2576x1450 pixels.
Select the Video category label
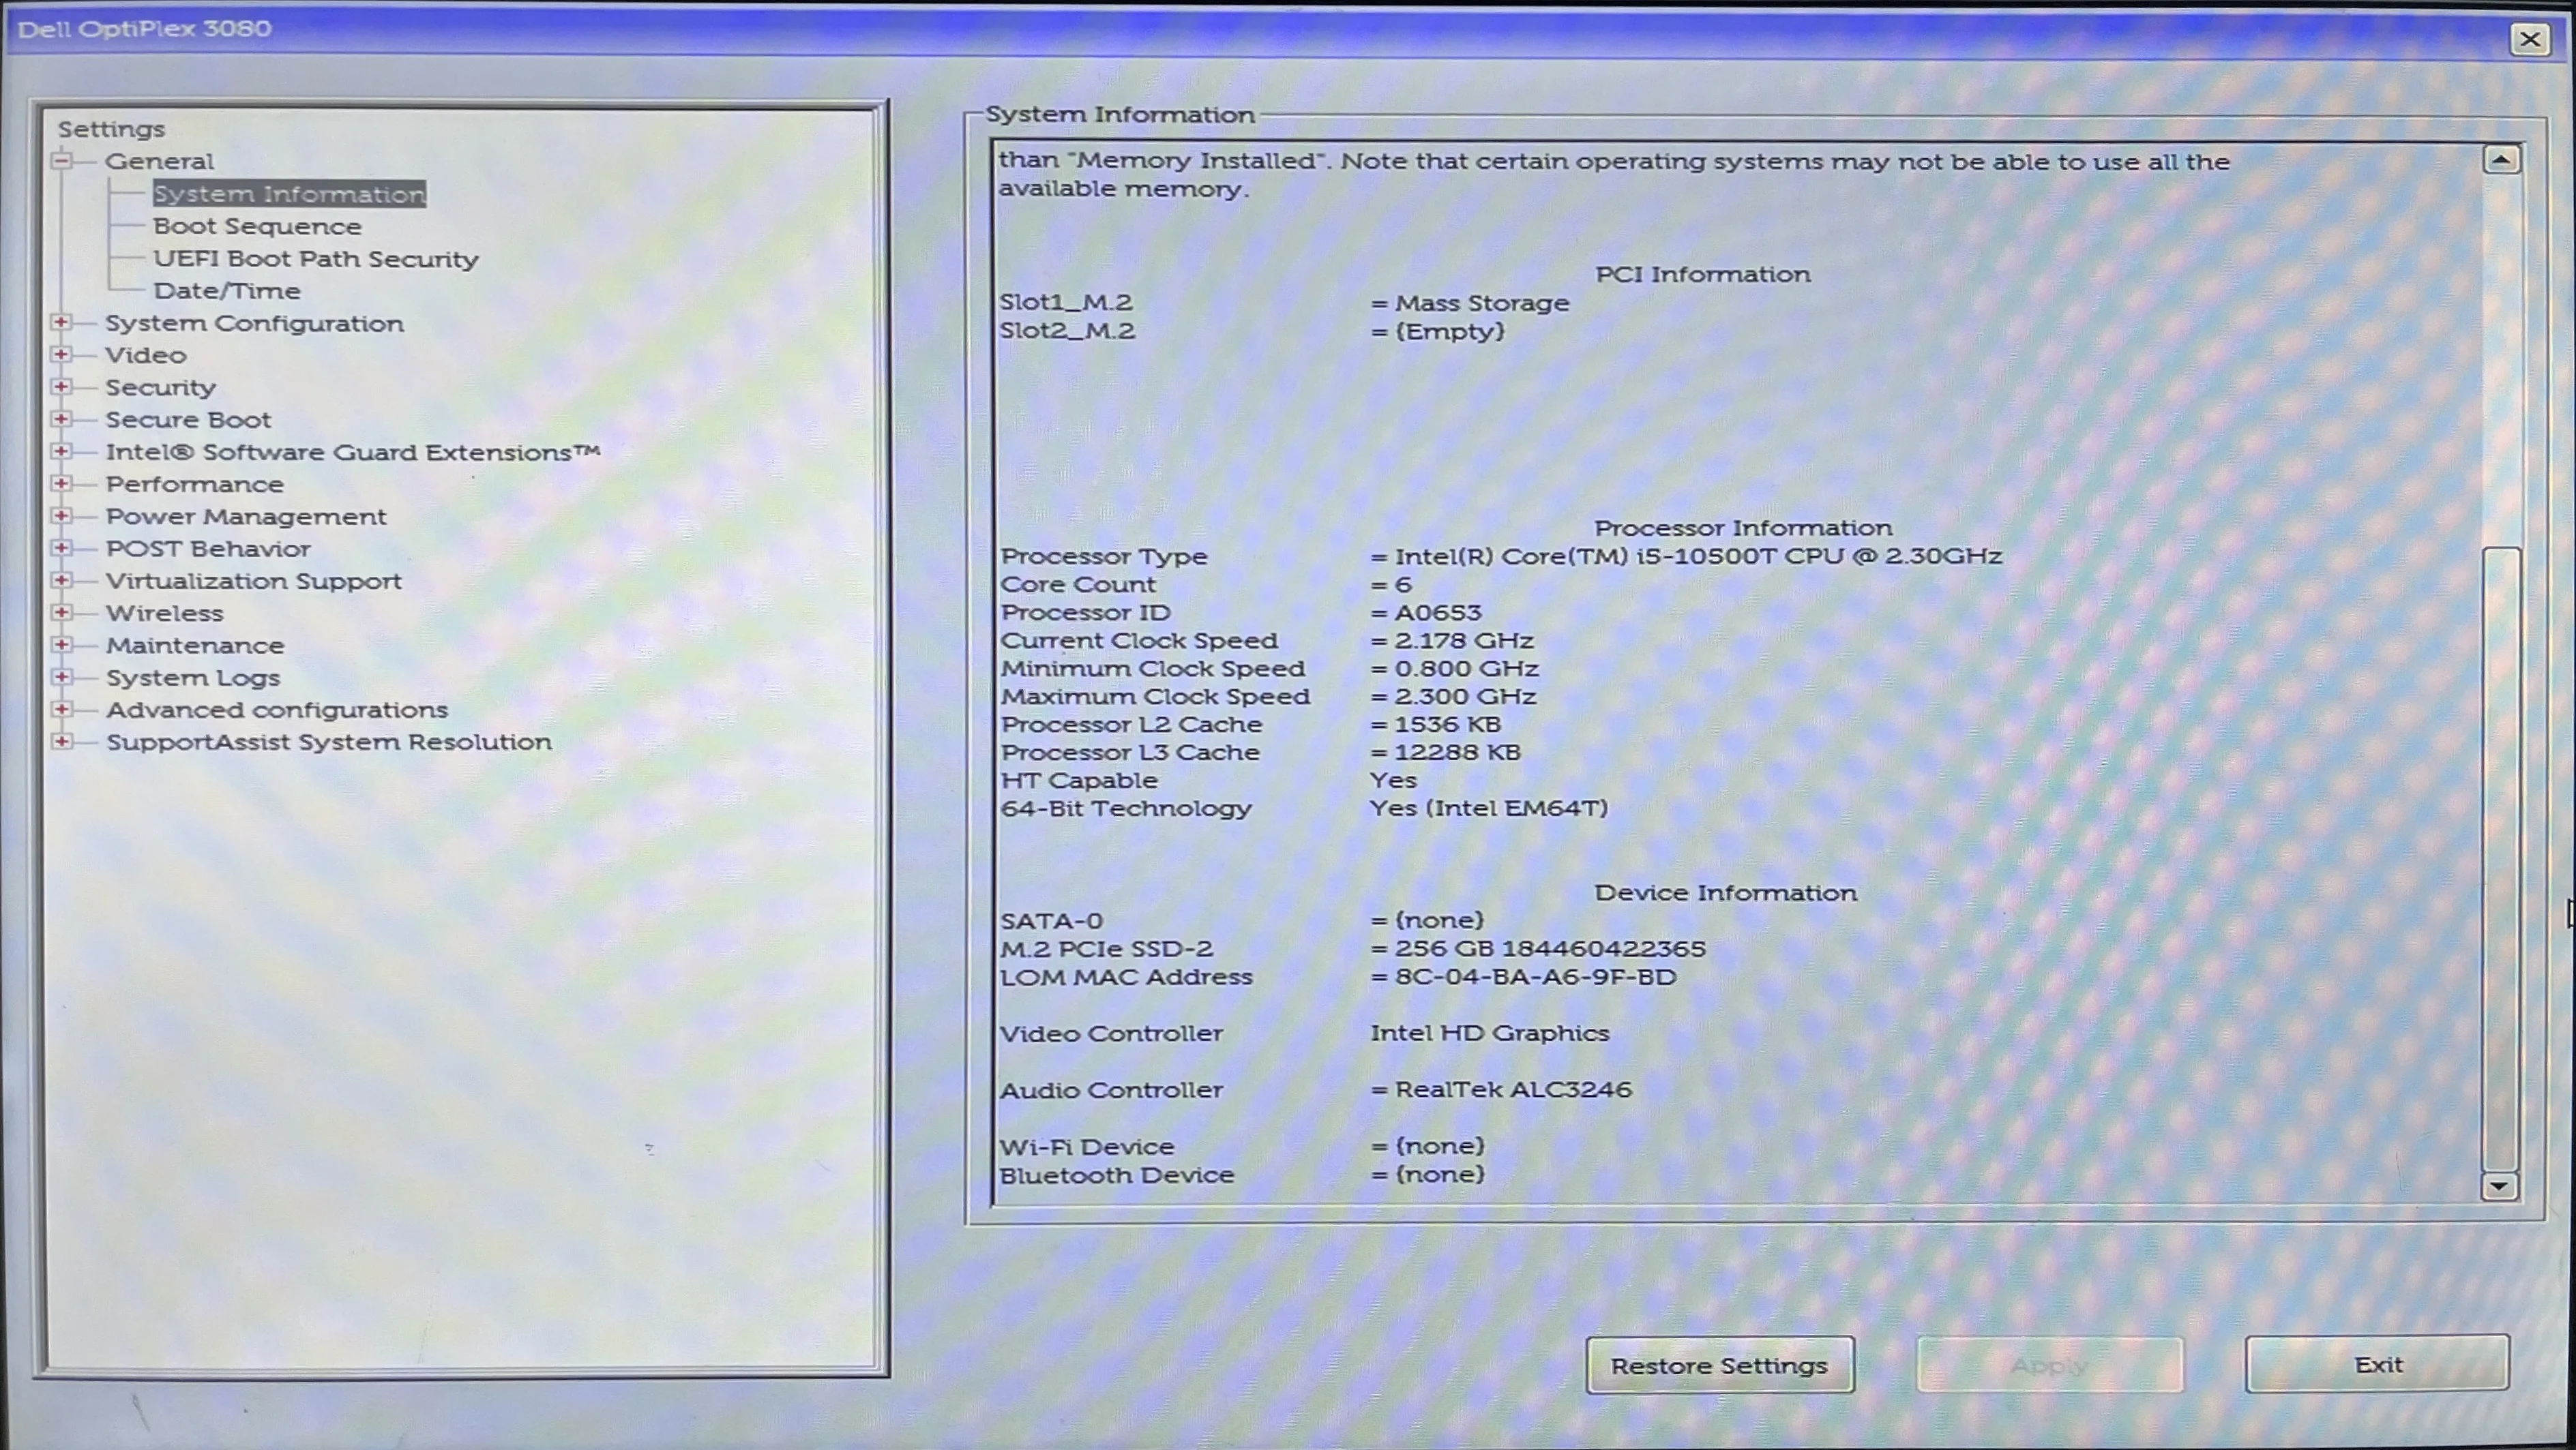[x=146, y=354]
